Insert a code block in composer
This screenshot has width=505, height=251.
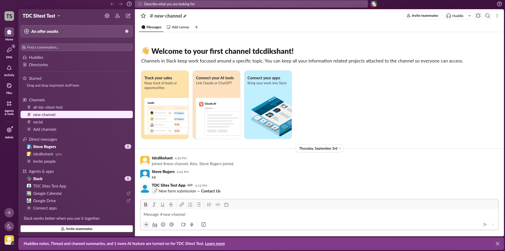226,205
